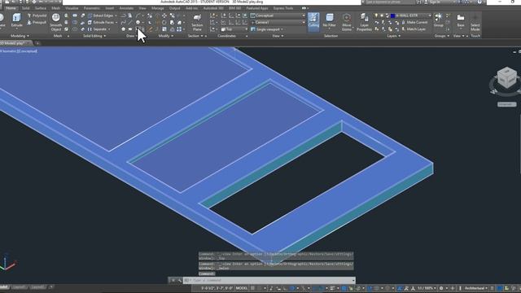Click the annotation scale 1:1 / 100% indicator
521x293 pixels.
427,288
